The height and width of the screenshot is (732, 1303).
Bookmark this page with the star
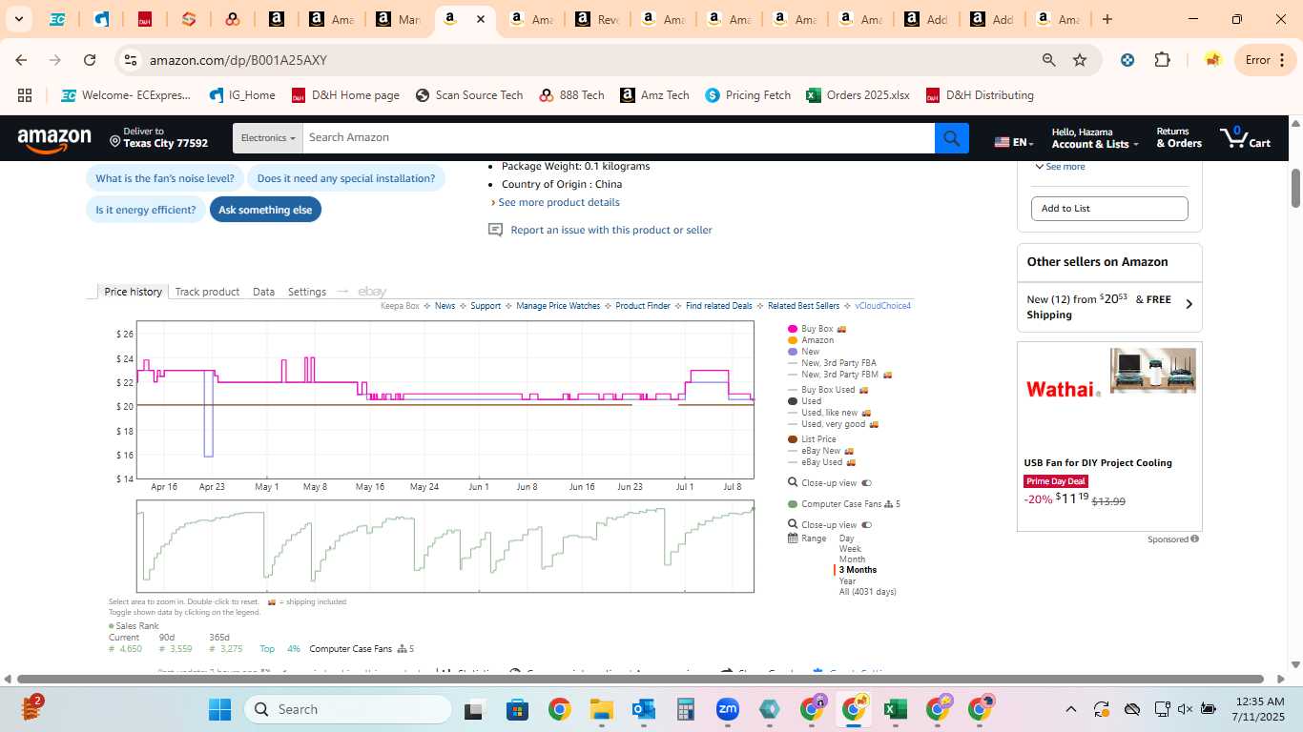coord(1080,60)
